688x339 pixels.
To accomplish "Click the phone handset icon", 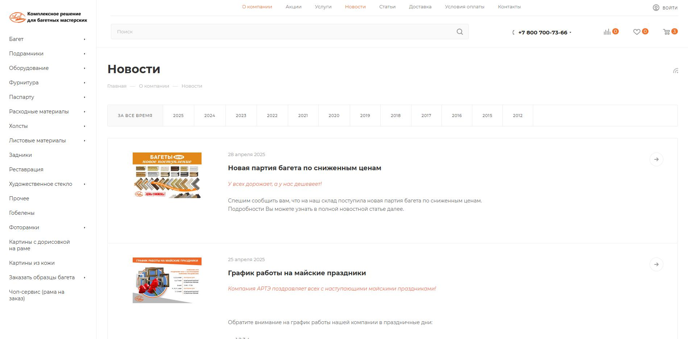I will pos(514,33).
